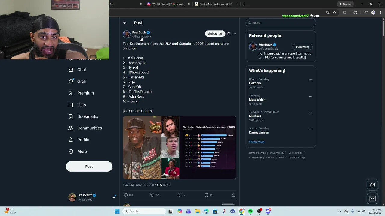Screen dimensions: 385x216
Task: Open Privacy Policy link
Action: (x=277, y=153)
